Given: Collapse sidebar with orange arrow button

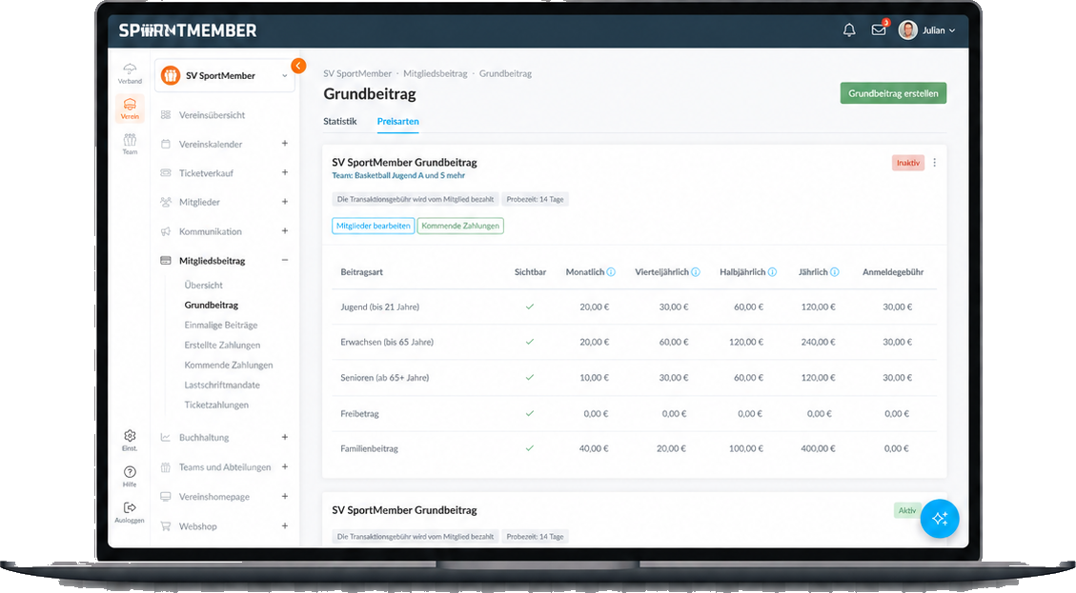Looking at the screenshot, I should pos(298,66).
